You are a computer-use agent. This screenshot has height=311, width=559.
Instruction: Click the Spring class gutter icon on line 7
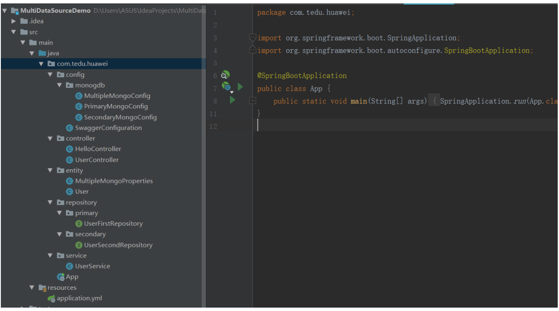[x=226, y=87]
